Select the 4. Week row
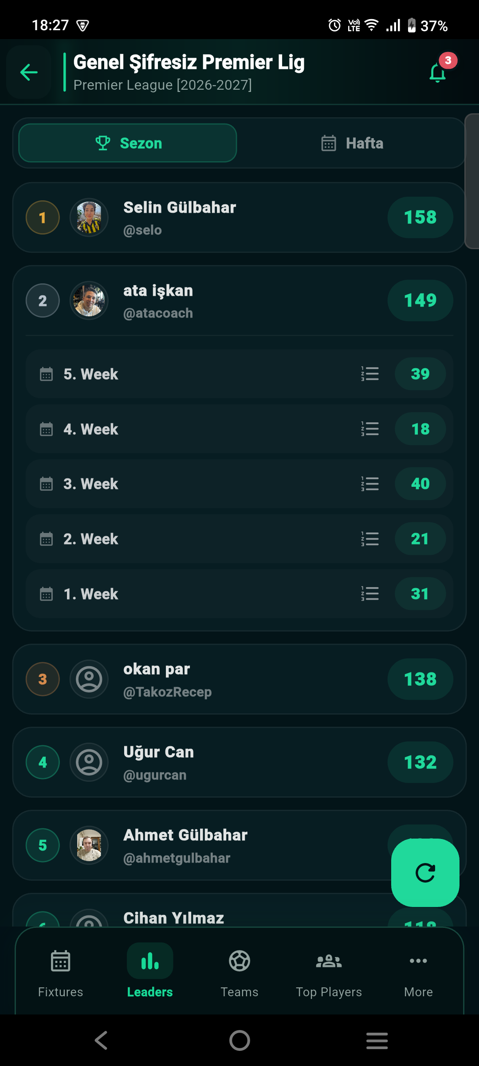The image size is (479, 1066). (239, 429)
